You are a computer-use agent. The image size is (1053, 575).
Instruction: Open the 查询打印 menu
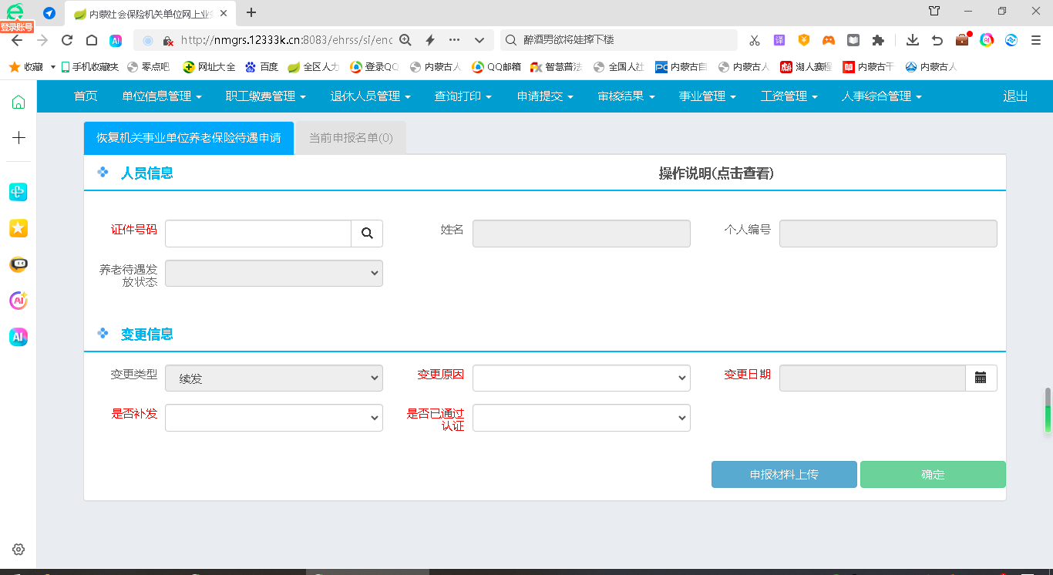point(463,96)
